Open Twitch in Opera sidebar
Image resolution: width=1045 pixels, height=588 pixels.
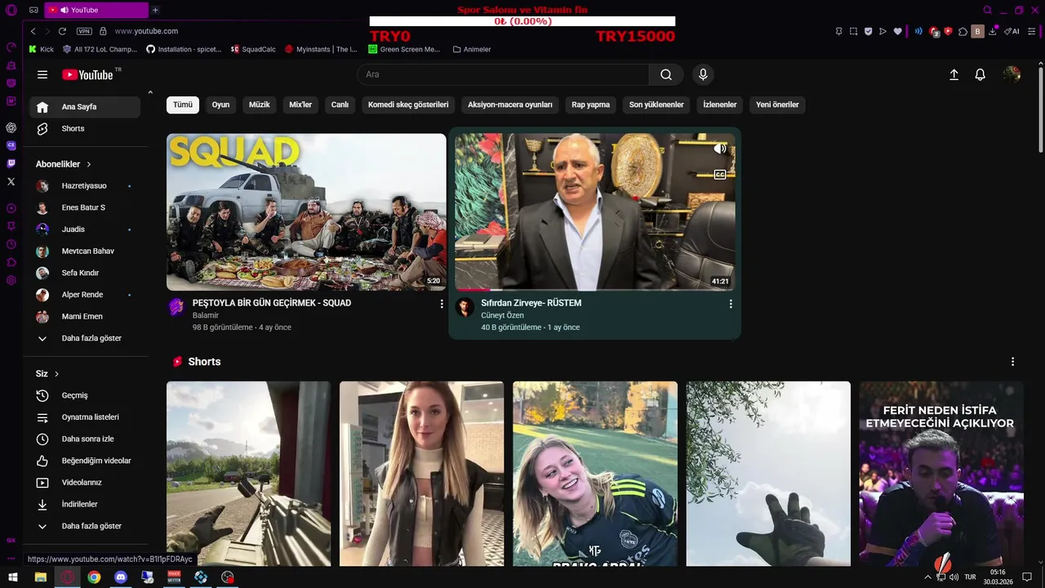[x=11, y=163]
